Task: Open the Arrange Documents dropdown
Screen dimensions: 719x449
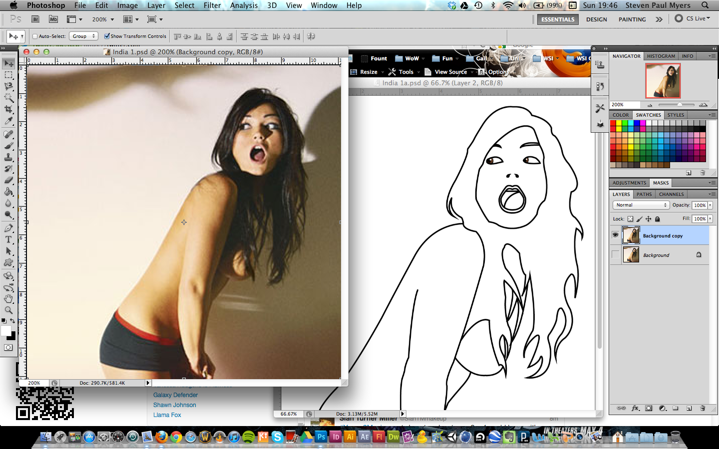Action: click(x=131, y=19)
